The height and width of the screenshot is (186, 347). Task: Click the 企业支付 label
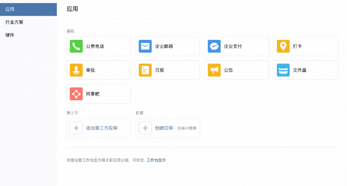tap(233, 46)
